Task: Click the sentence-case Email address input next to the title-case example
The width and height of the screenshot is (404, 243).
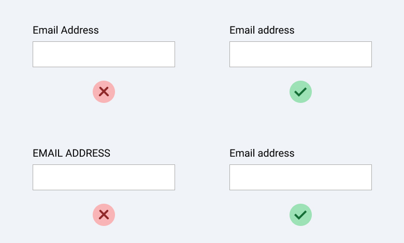Action: 301,54
